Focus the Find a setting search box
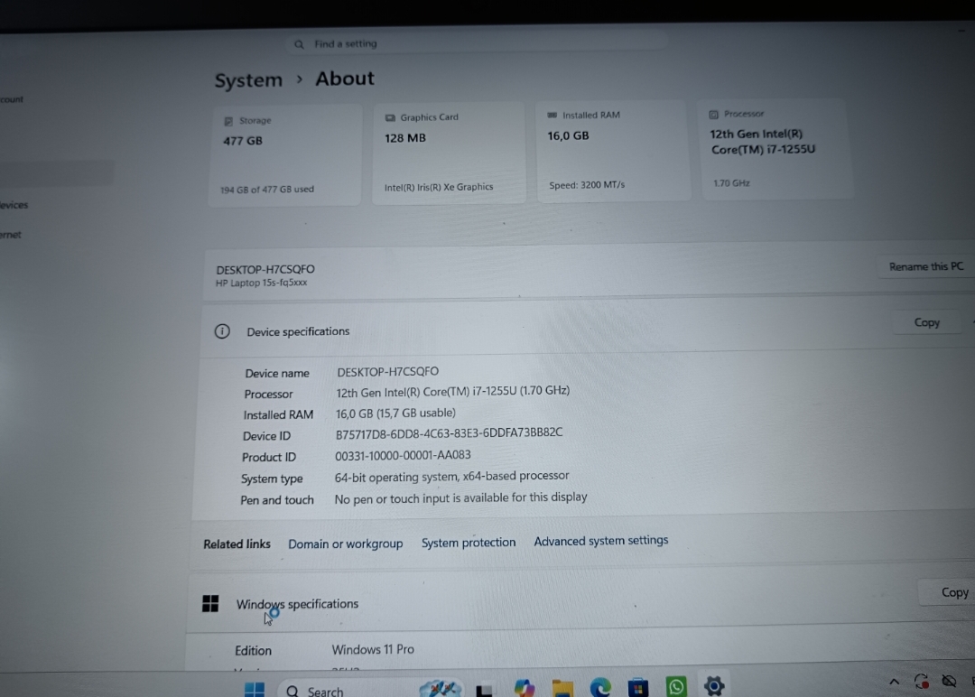This screenshot has width=975, height=697. click(x=478, y=43)
